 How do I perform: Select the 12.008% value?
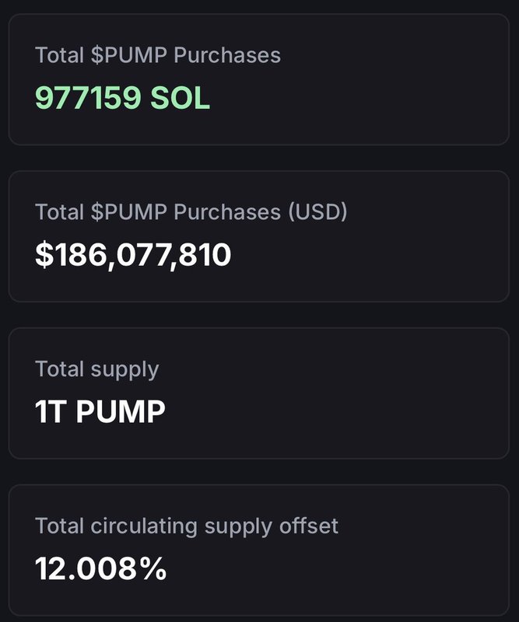pos(101,568)
